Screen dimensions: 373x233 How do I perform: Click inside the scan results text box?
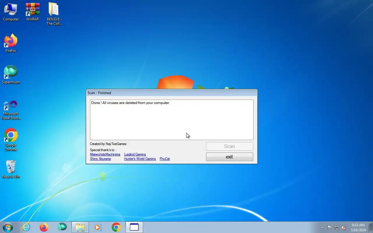point(172,120)
